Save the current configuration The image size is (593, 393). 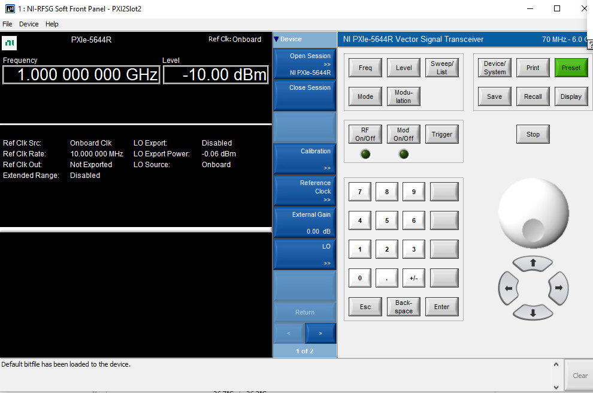(494, 96)
